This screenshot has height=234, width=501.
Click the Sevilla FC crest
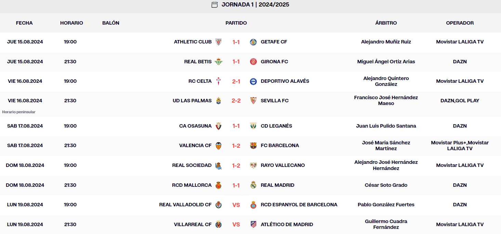point(253,101)
